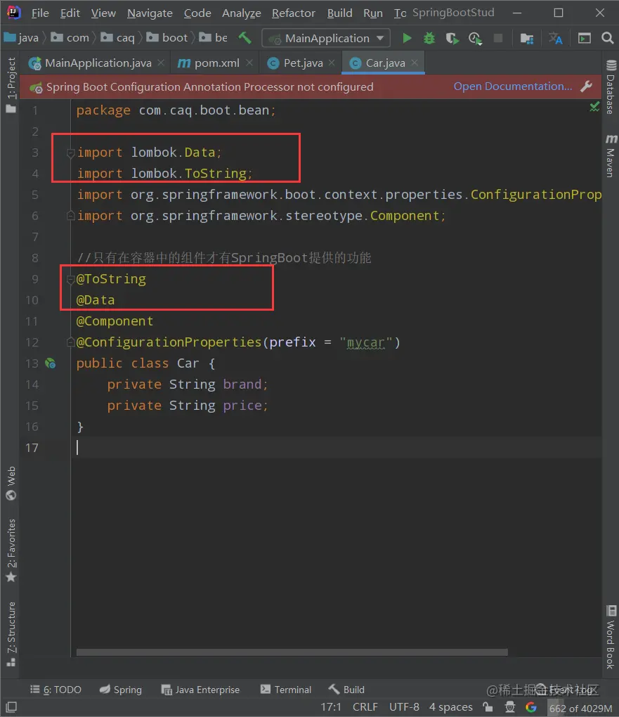
Task: Open the Terminal tool window
Action: pyautogui.click(x=286, y=690)
